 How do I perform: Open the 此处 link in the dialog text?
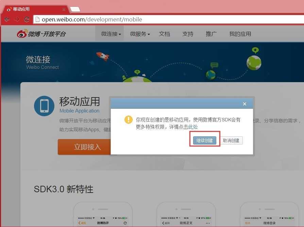click(193, 127)
